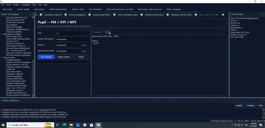Close the Console Activity Log panel

point(264,100)
